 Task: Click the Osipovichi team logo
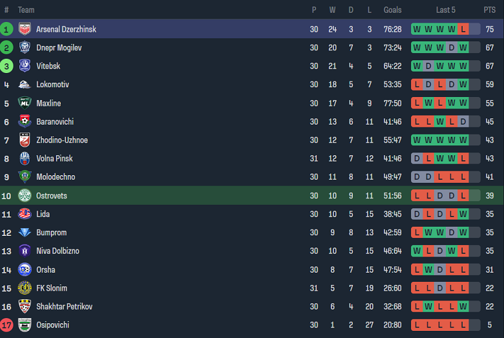point(25,325)
